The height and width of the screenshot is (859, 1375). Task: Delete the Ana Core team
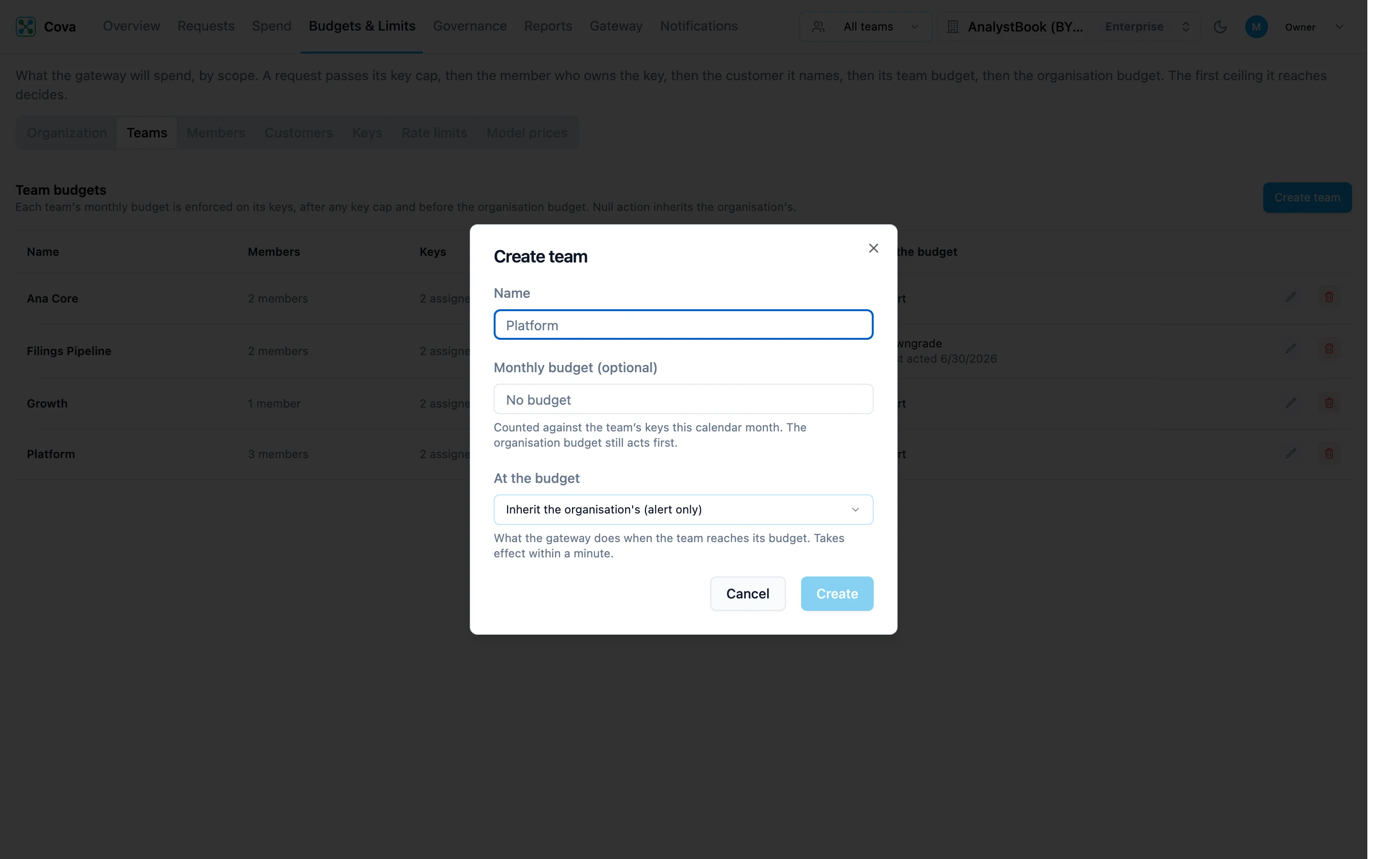point(1328,297)
